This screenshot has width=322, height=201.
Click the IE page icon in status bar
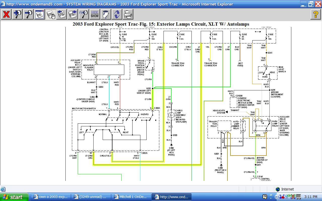pyautogui.click(x=3, y=189)
